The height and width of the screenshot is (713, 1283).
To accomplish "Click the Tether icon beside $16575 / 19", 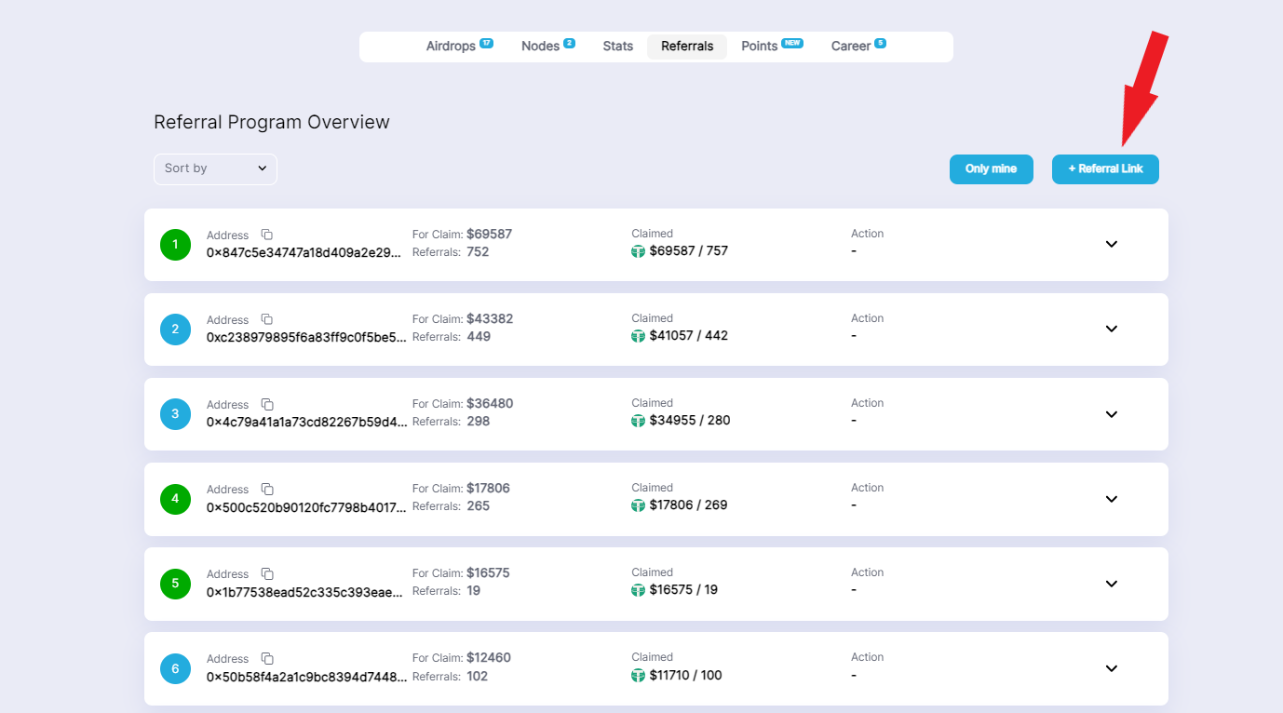I will [x=638, y=590].
